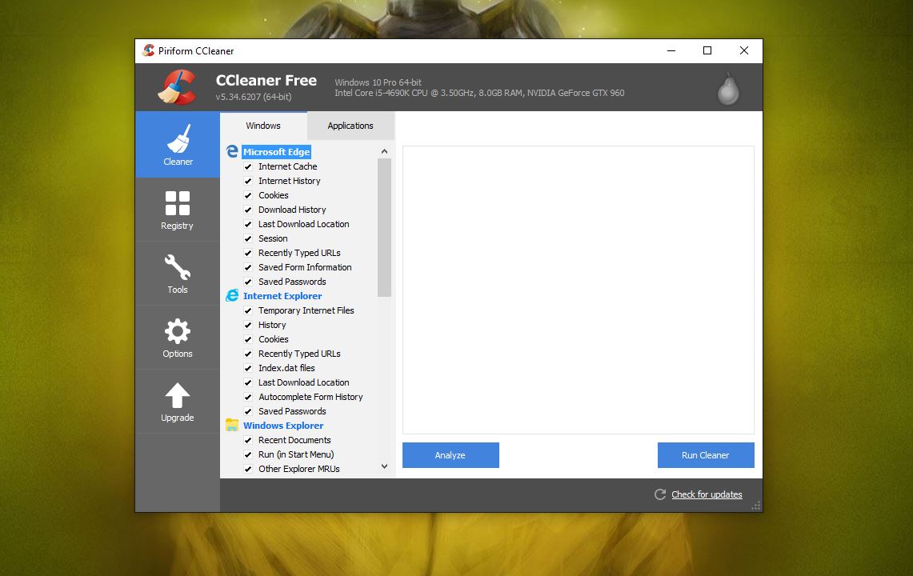913x576 pixels.
Task: Uncheck Autocomplete Form History checkbox
Action: tap(248, 398)
